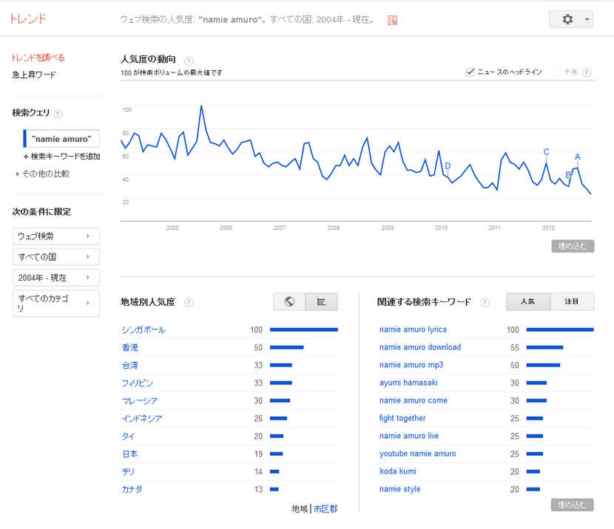Click the 'namie amuro lyrics' popularity bar
The height and width of the screenshot is (529, 614).
[x=560, y=330]
